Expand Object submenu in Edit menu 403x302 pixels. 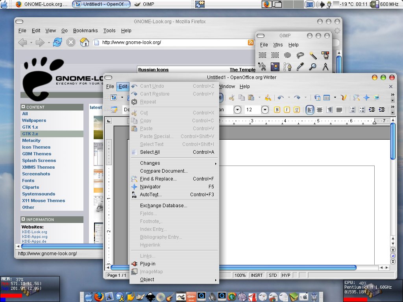point(174,280)
